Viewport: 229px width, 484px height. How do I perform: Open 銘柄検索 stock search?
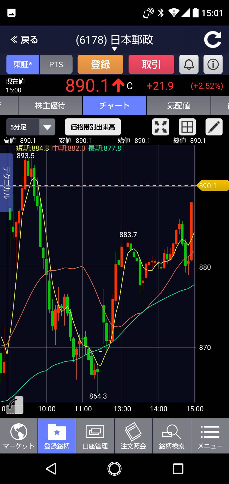pos(172,436)
